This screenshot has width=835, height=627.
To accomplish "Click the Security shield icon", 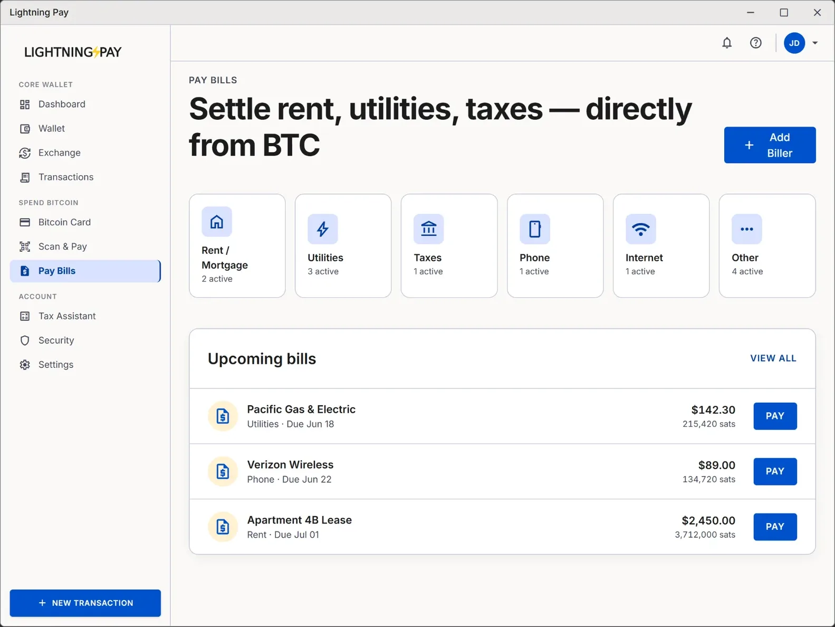I will [25, 340].
